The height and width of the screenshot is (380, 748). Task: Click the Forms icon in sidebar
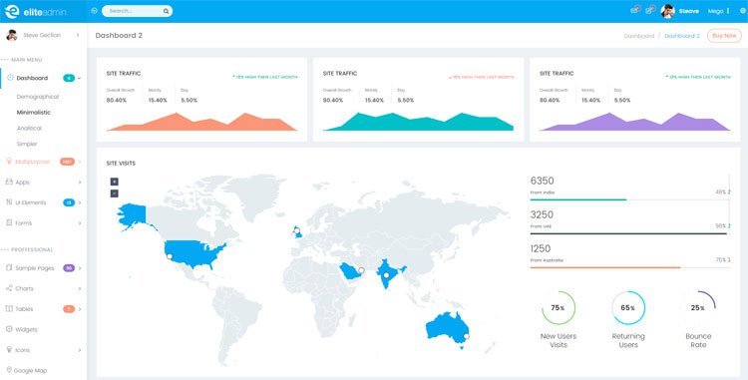pos(9,222)
